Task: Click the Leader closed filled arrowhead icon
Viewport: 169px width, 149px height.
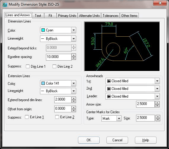Action: coord(109,96)
